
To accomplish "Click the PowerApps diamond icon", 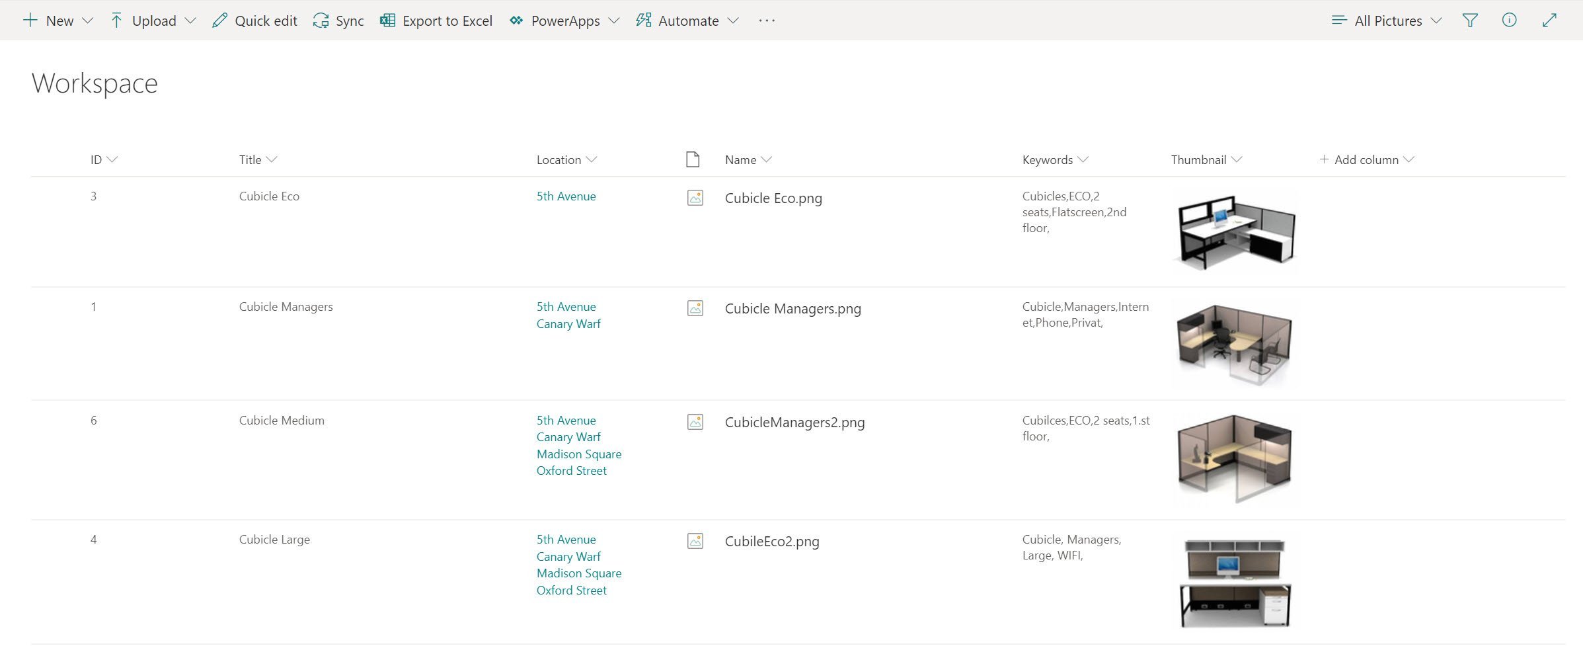I will tap(516, 21).
